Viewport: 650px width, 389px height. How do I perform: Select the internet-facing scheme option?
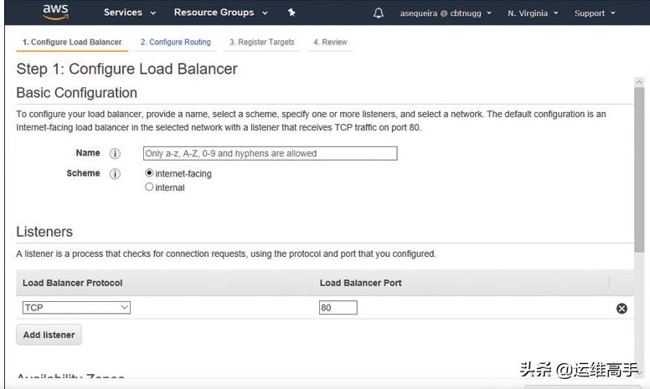[x=150, y=173]
